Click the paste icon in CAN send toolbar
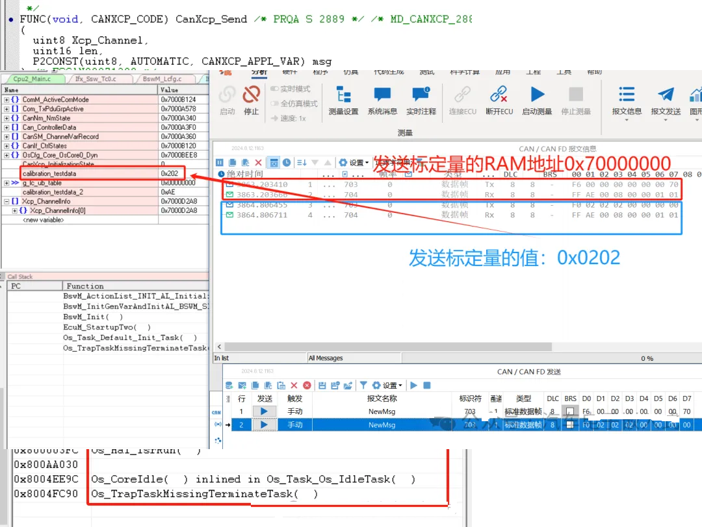Viewport: 702px width, 527px height. [x=281, y=386]
